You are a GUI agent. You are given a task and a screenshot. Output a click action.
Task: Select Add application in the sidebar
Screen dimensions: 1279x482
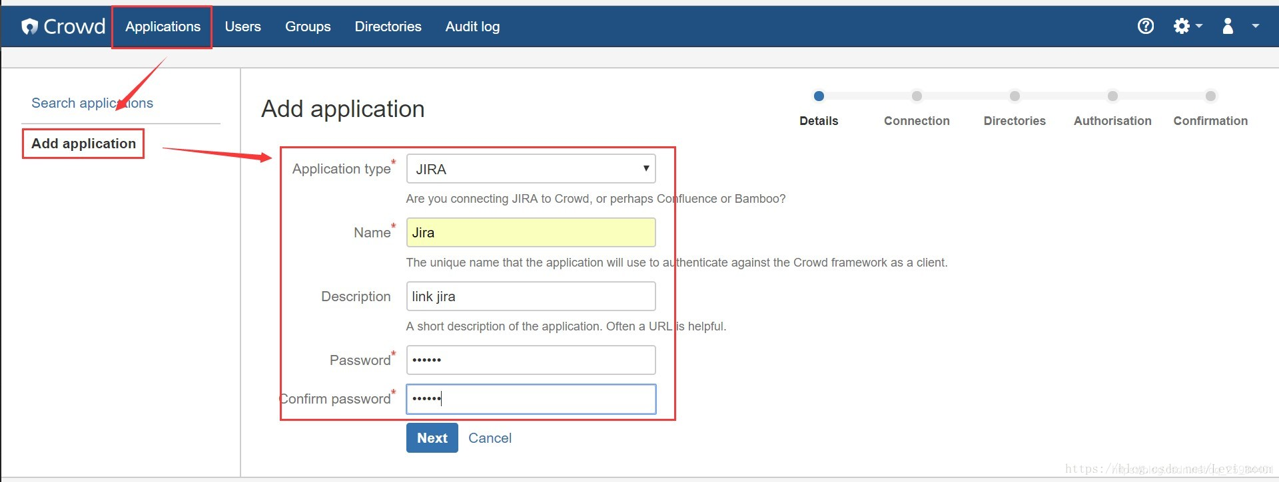pyautogui.click(x=83, y=144)
